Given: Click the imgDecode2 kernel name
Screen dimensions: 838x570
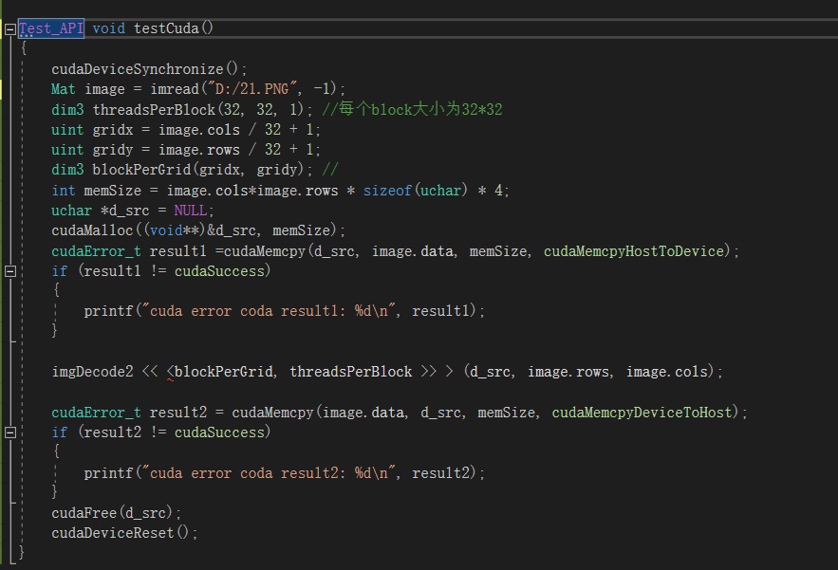Looking at the screenshot, I should [92, 372].
